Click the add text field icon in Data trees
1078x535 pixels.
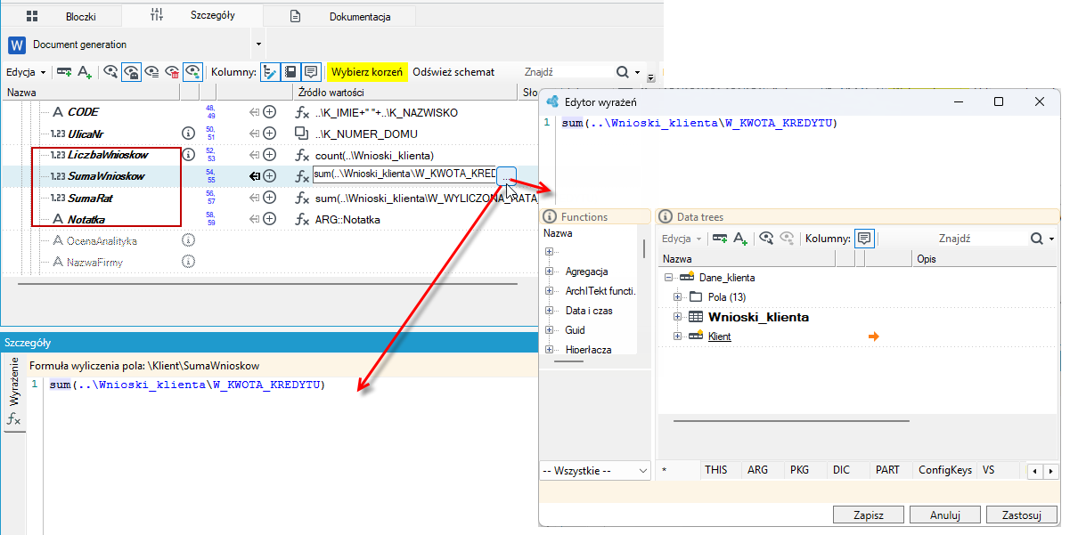coord(740,239)
